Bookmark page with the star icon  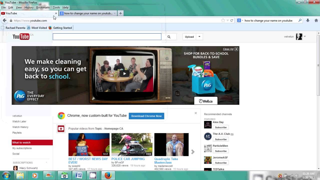tap(223, 20)
